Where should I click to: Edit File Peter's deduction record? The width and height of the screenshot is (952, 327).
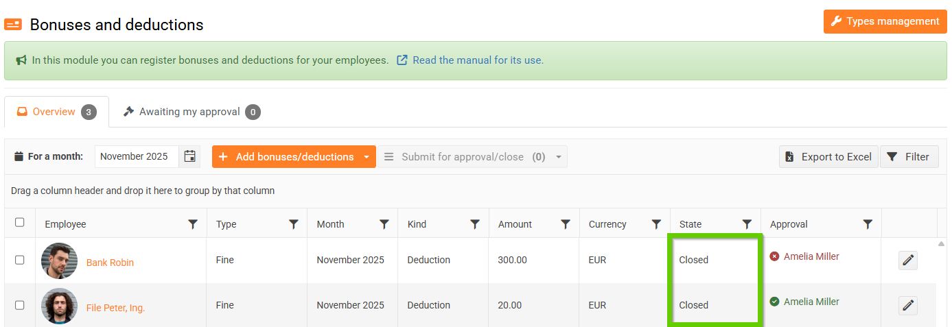pos(908,306)
